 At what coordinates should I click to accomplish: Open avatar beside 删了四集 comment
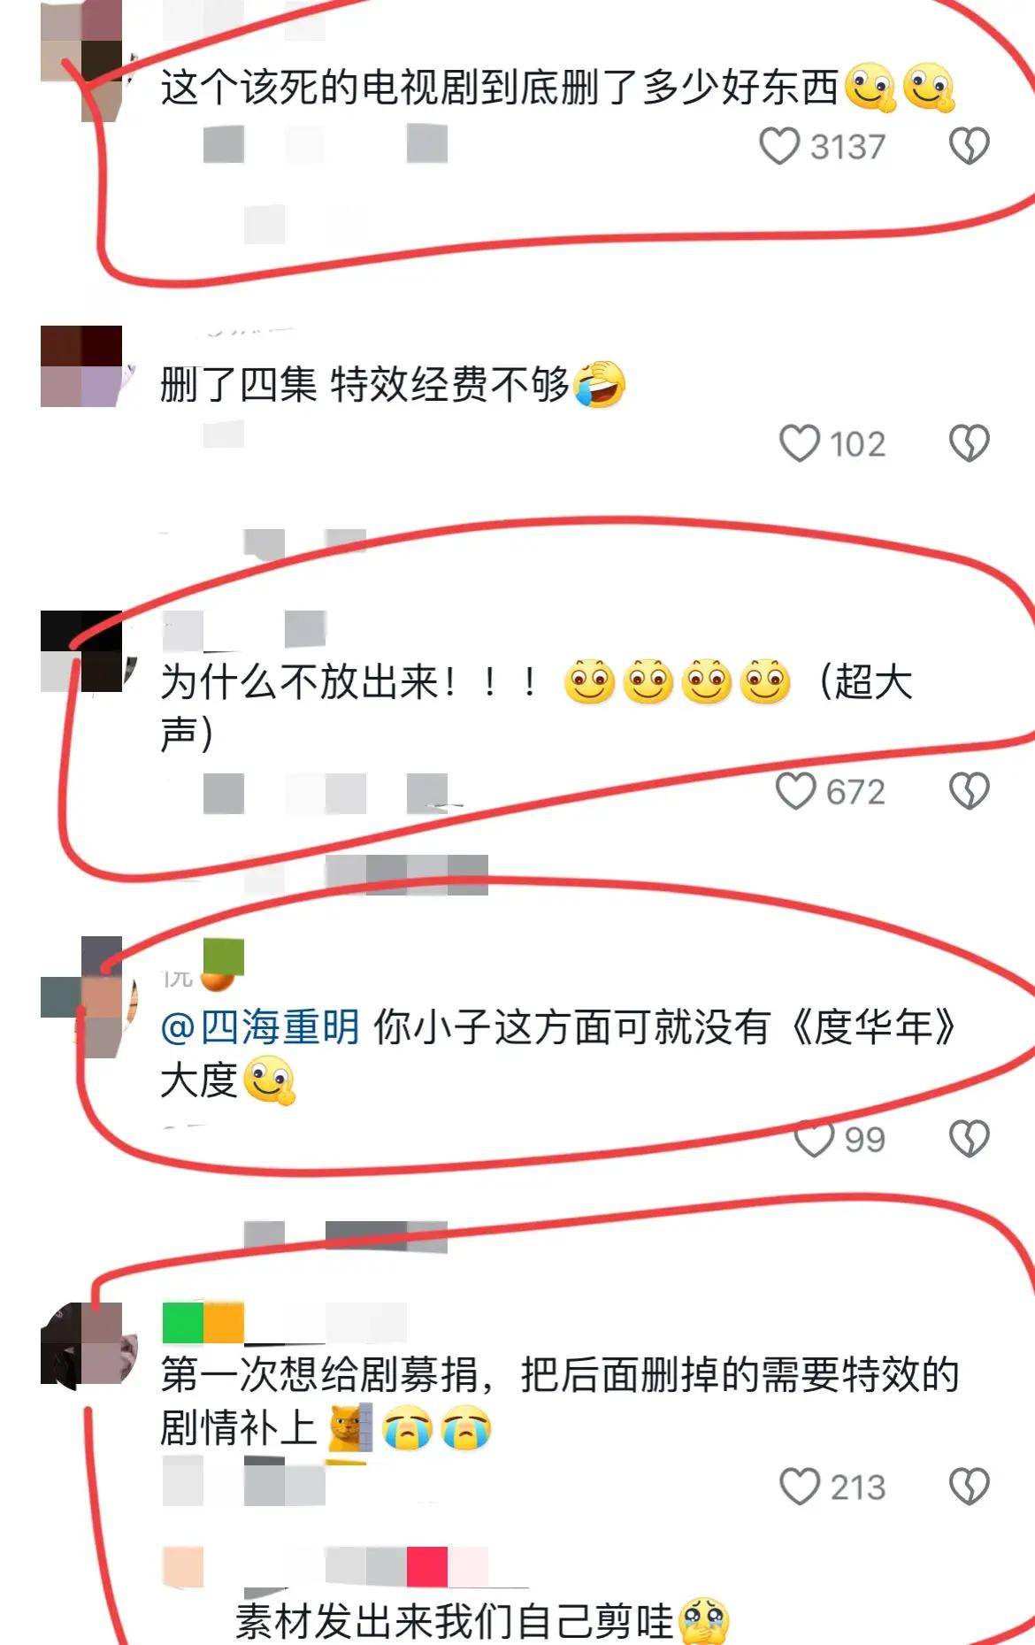pos(81,366)
